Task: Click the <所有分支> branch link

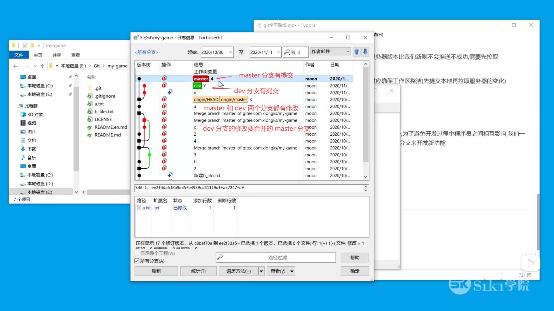Action: coord(147,52)
